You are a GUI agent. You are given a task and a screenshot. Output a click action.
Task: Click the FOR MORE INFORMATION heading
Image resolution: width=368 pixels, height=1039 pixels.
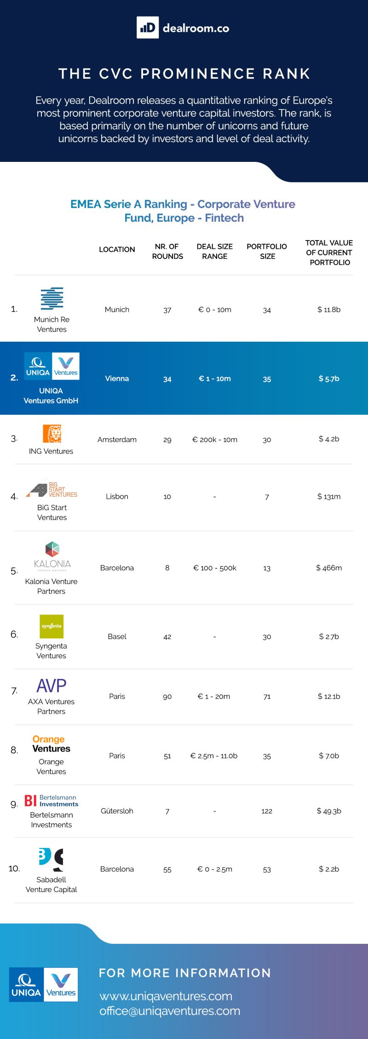tap(185, 973)
